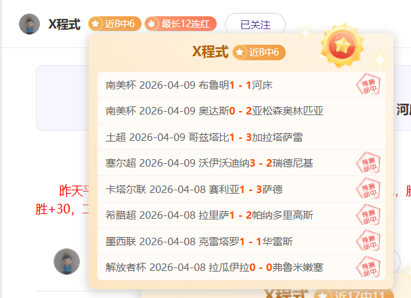Click the 近8中6 badge in popup header
This screenshot has width=411, height=298.
(259, 52)
